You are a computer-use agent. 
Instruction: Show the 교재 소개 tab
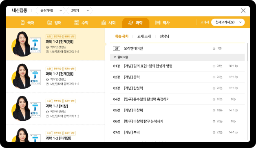[144, 36]
